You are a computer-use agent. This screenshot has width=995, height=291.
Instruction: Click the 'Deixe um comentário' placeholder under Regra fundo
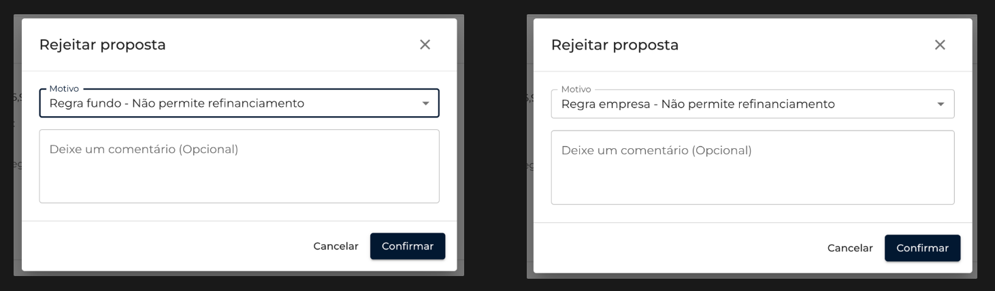(144, 149)
